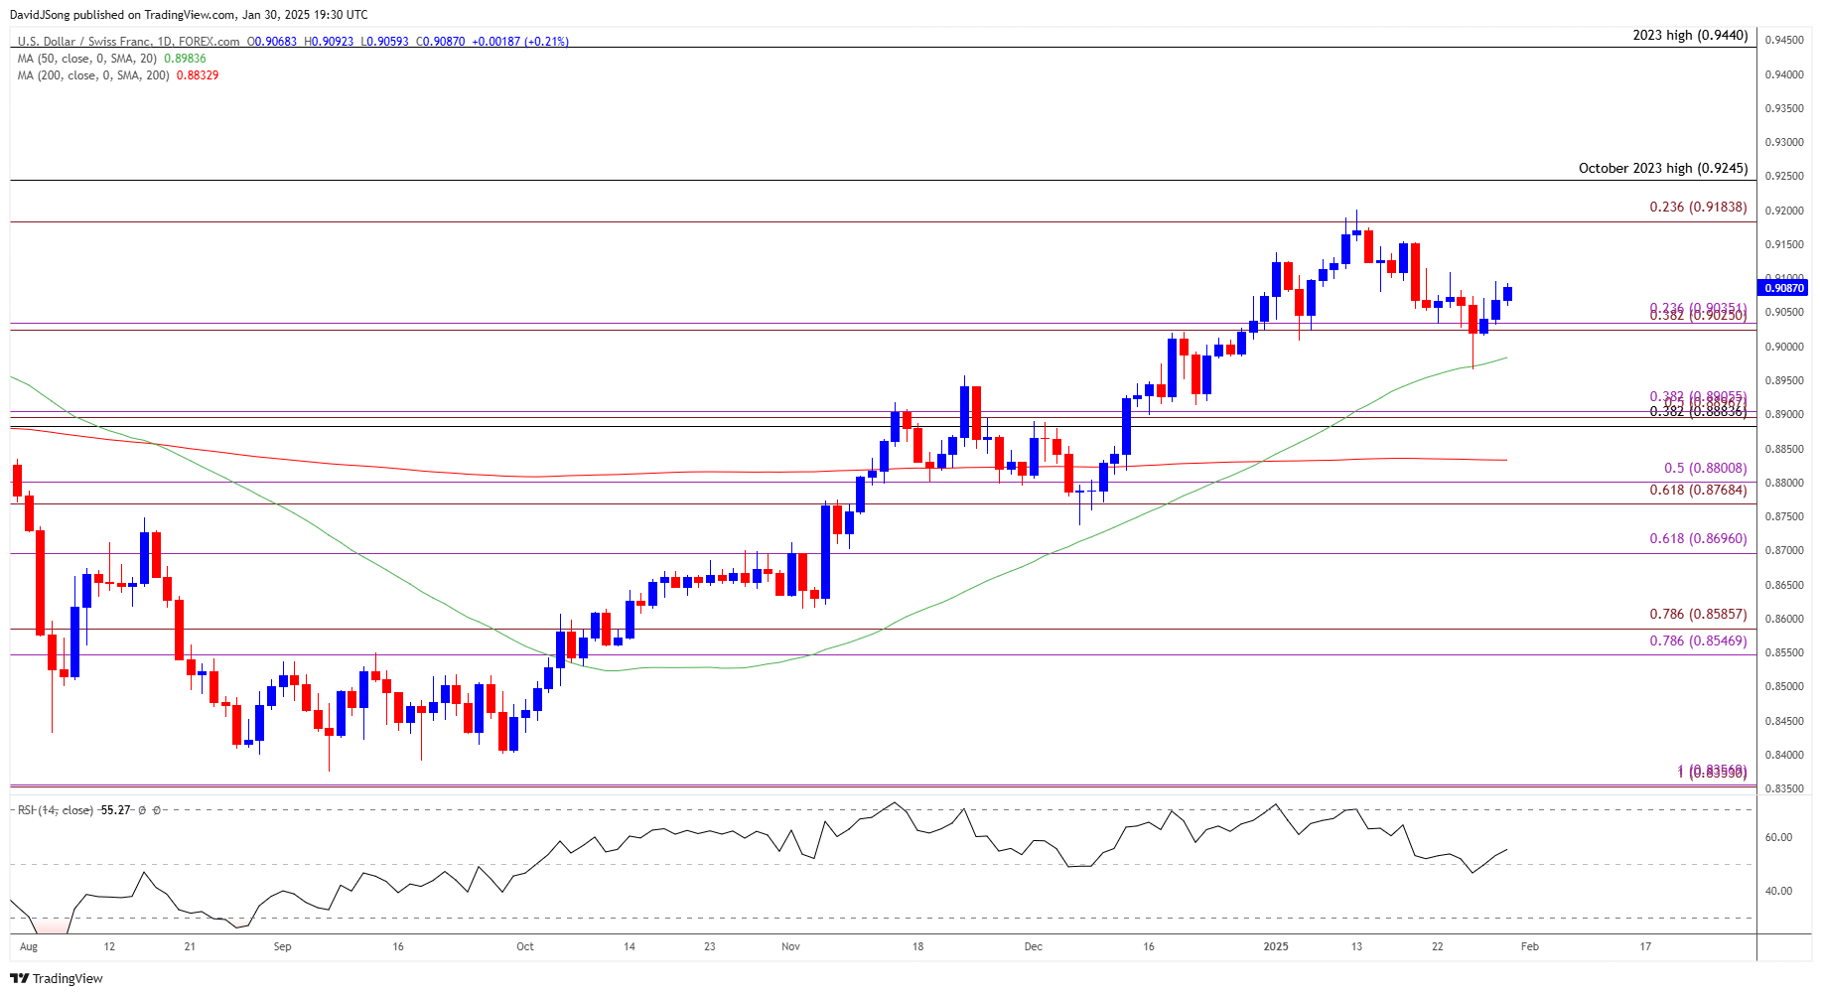Click the '21' date on time axis
1822x996 pixels.
[190, 946]
